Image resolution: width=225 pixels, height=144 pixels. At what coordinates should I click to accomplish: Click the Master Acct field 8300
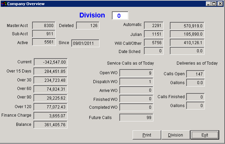[44, 26]
